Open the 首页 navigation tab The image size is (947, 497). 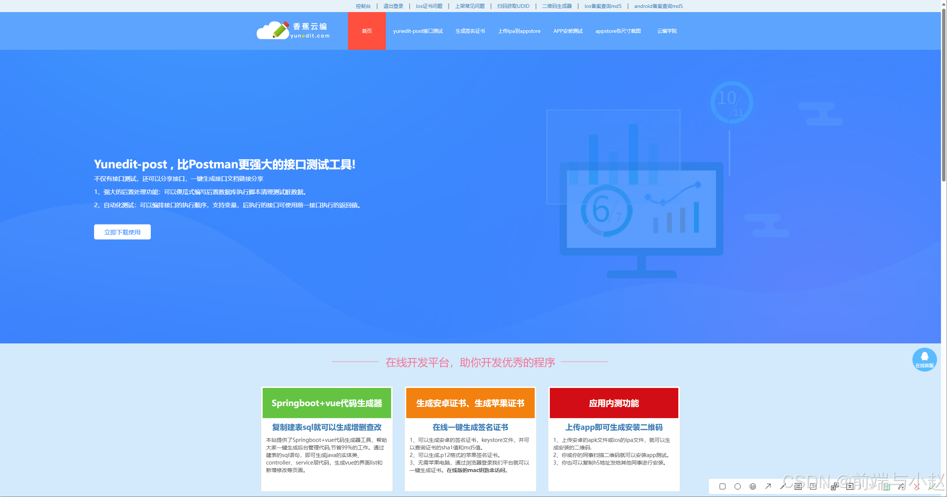point(367,31)
